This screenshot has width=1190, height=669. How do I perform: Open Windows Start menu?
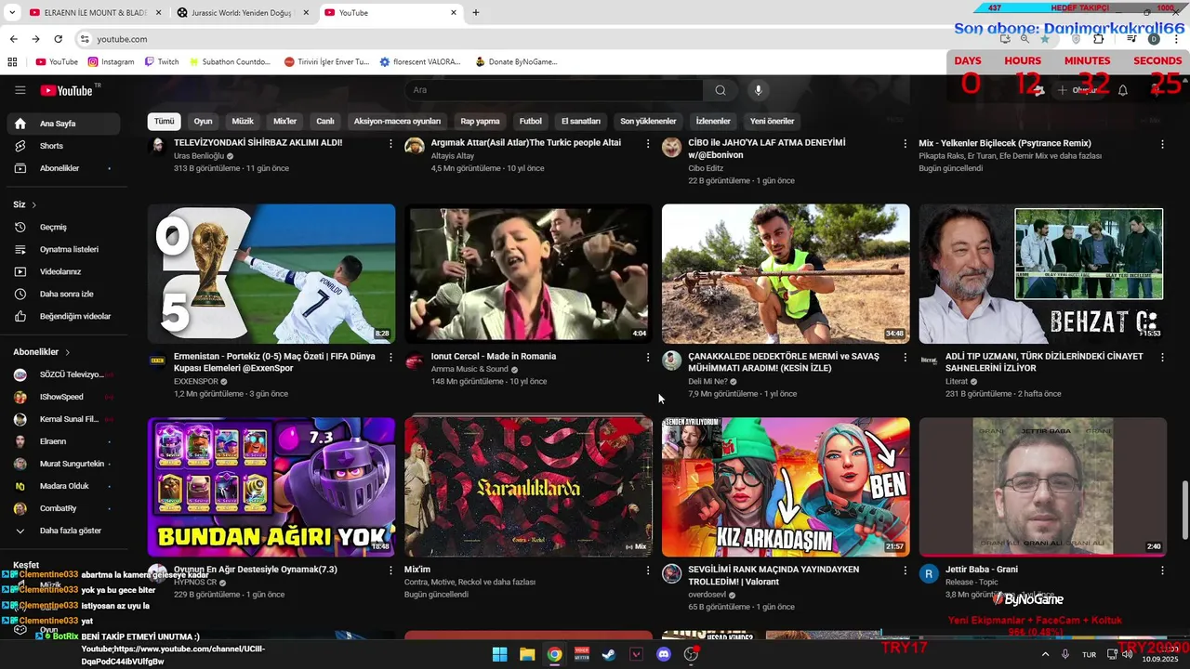click(499, 654)
